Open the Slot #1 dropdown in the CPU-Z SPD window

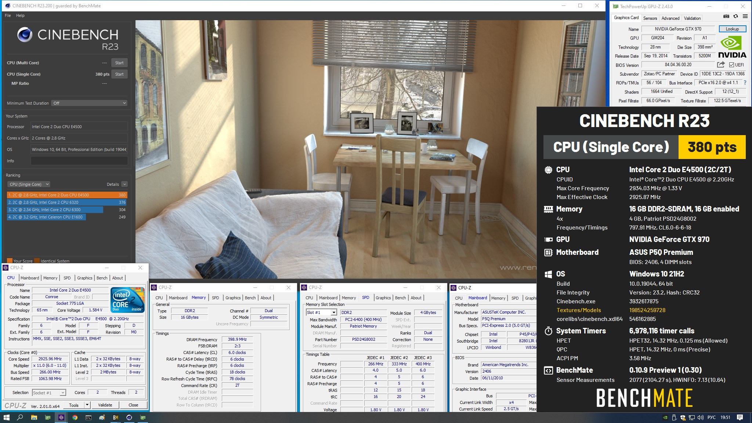321,312
